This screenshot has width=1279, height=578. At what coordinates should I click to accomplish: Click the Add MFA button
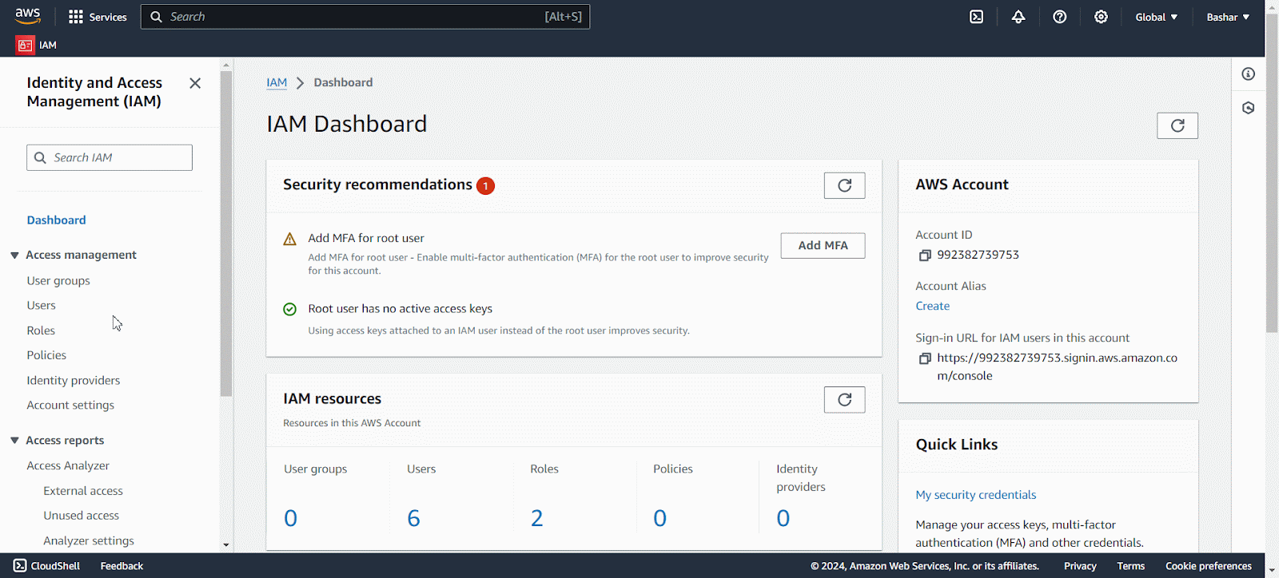tap(823, 245)
